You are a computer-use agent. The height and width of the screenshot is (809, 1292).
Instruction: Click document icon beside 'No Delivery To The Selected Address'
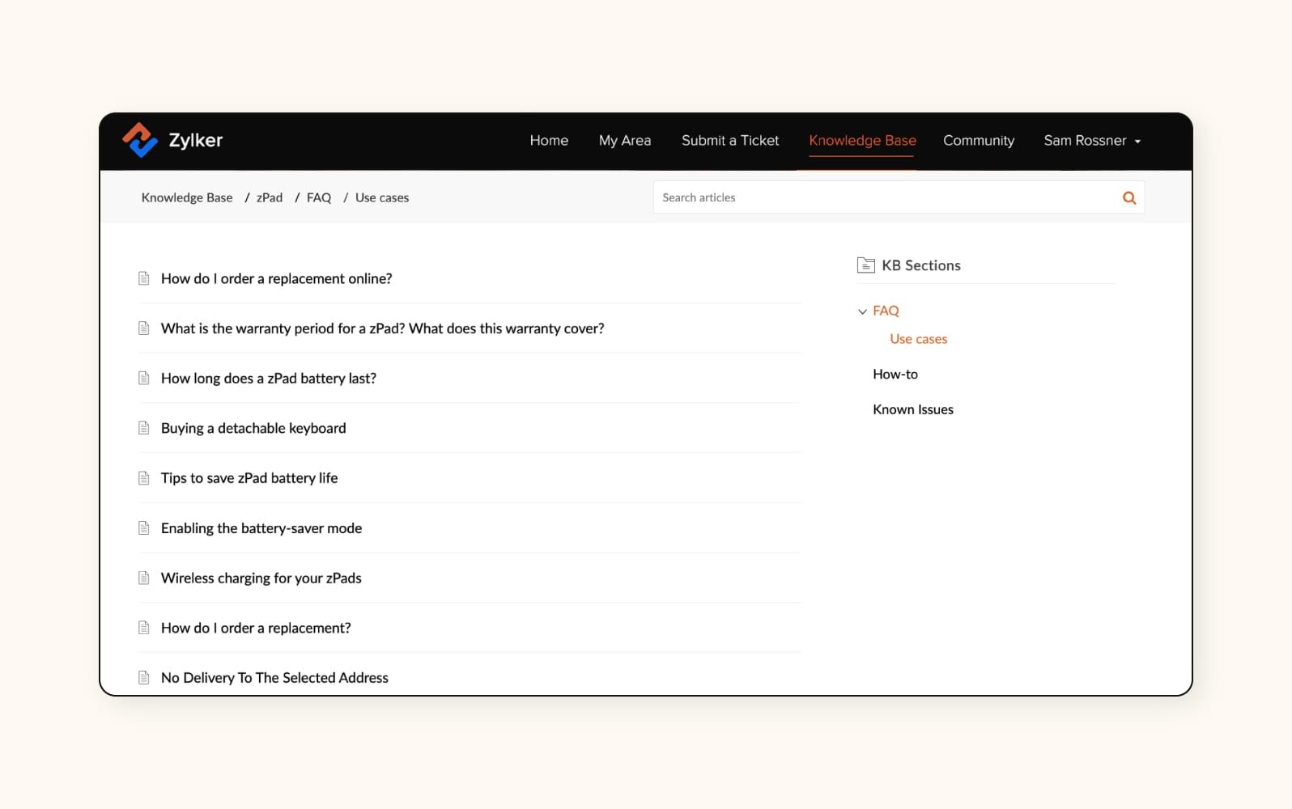[x=144, y=678]
